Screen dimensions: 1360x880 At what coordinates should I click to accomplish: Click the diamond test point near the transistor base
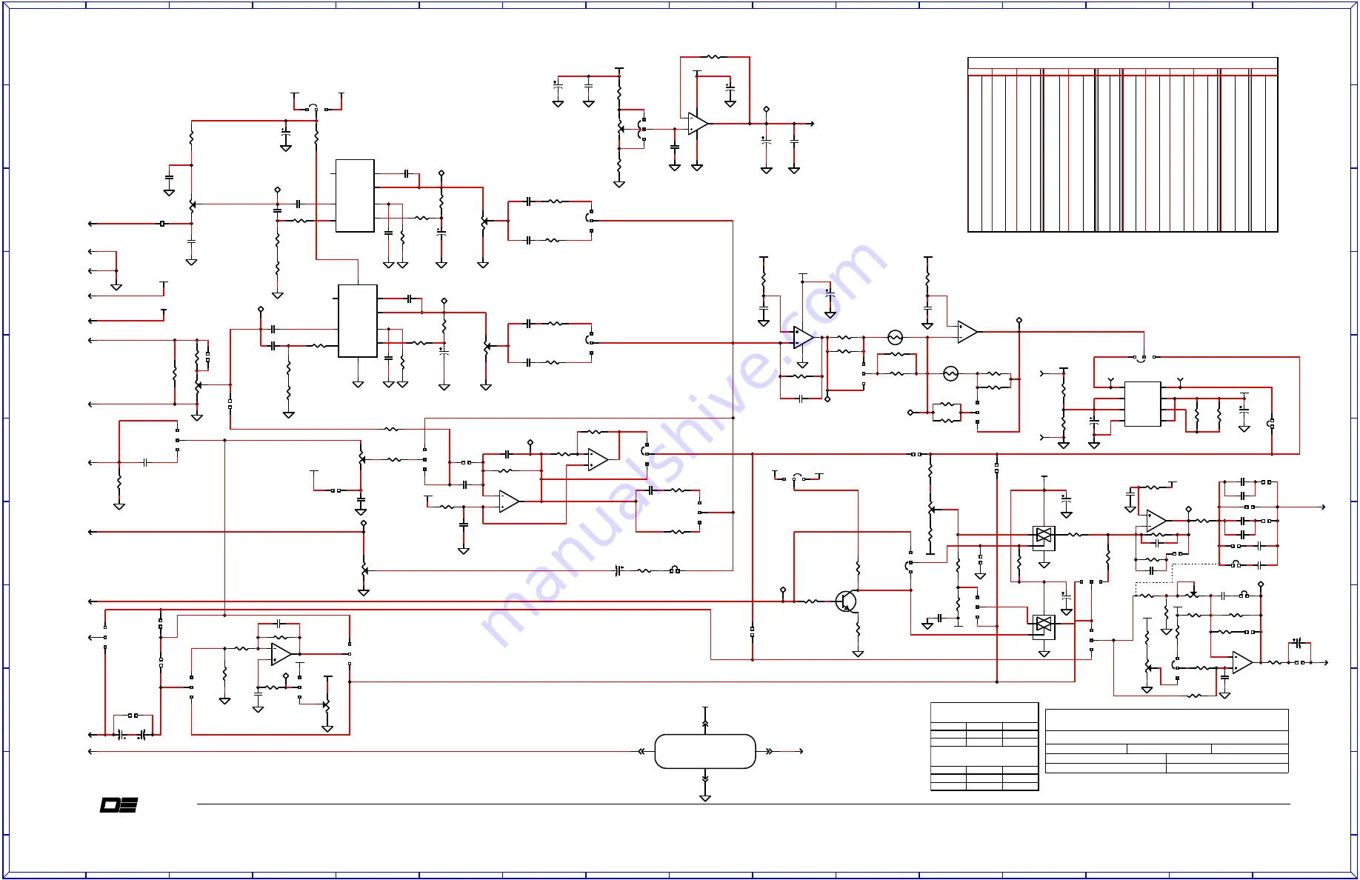coord(783,590)
